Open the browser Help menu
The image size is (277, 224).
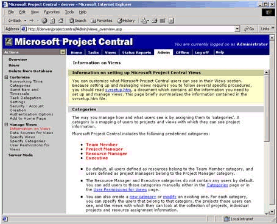(83, 12)
